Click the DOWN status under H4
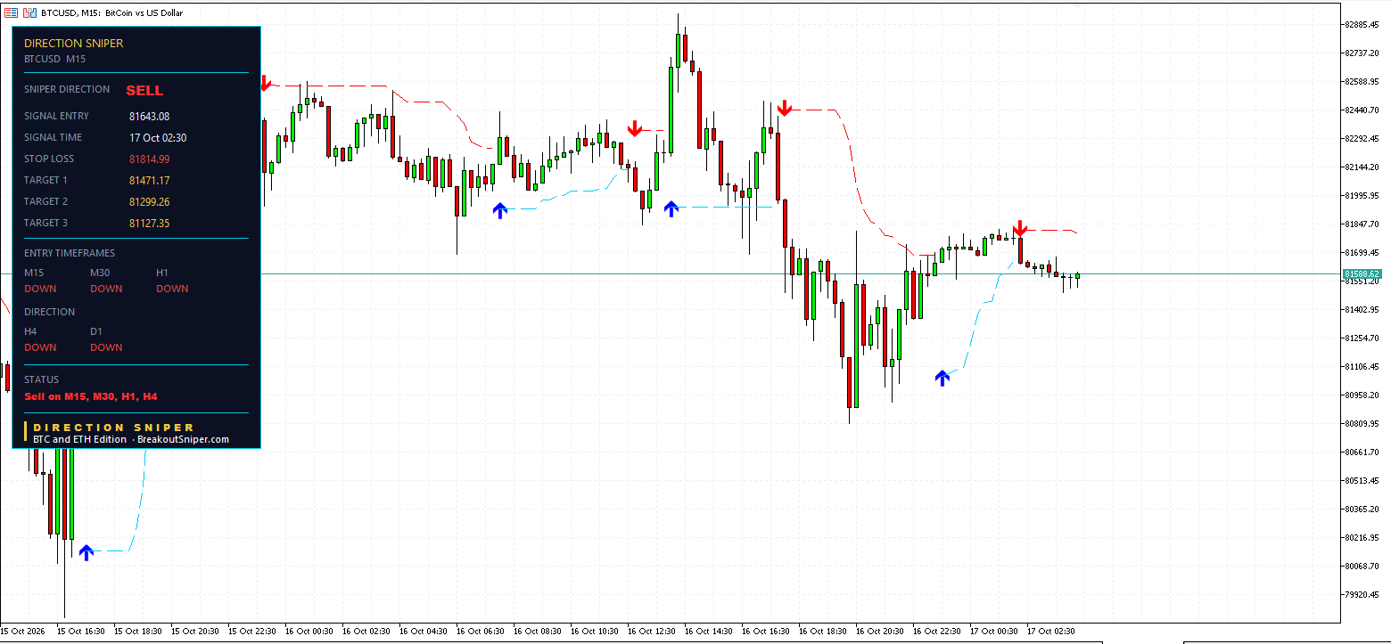The width and height of the screenshot is (1391, 644). 40,347
